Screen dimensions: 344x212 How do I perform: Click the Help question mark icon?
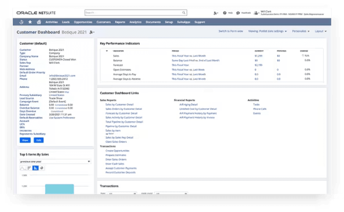(x=225, y=13)
